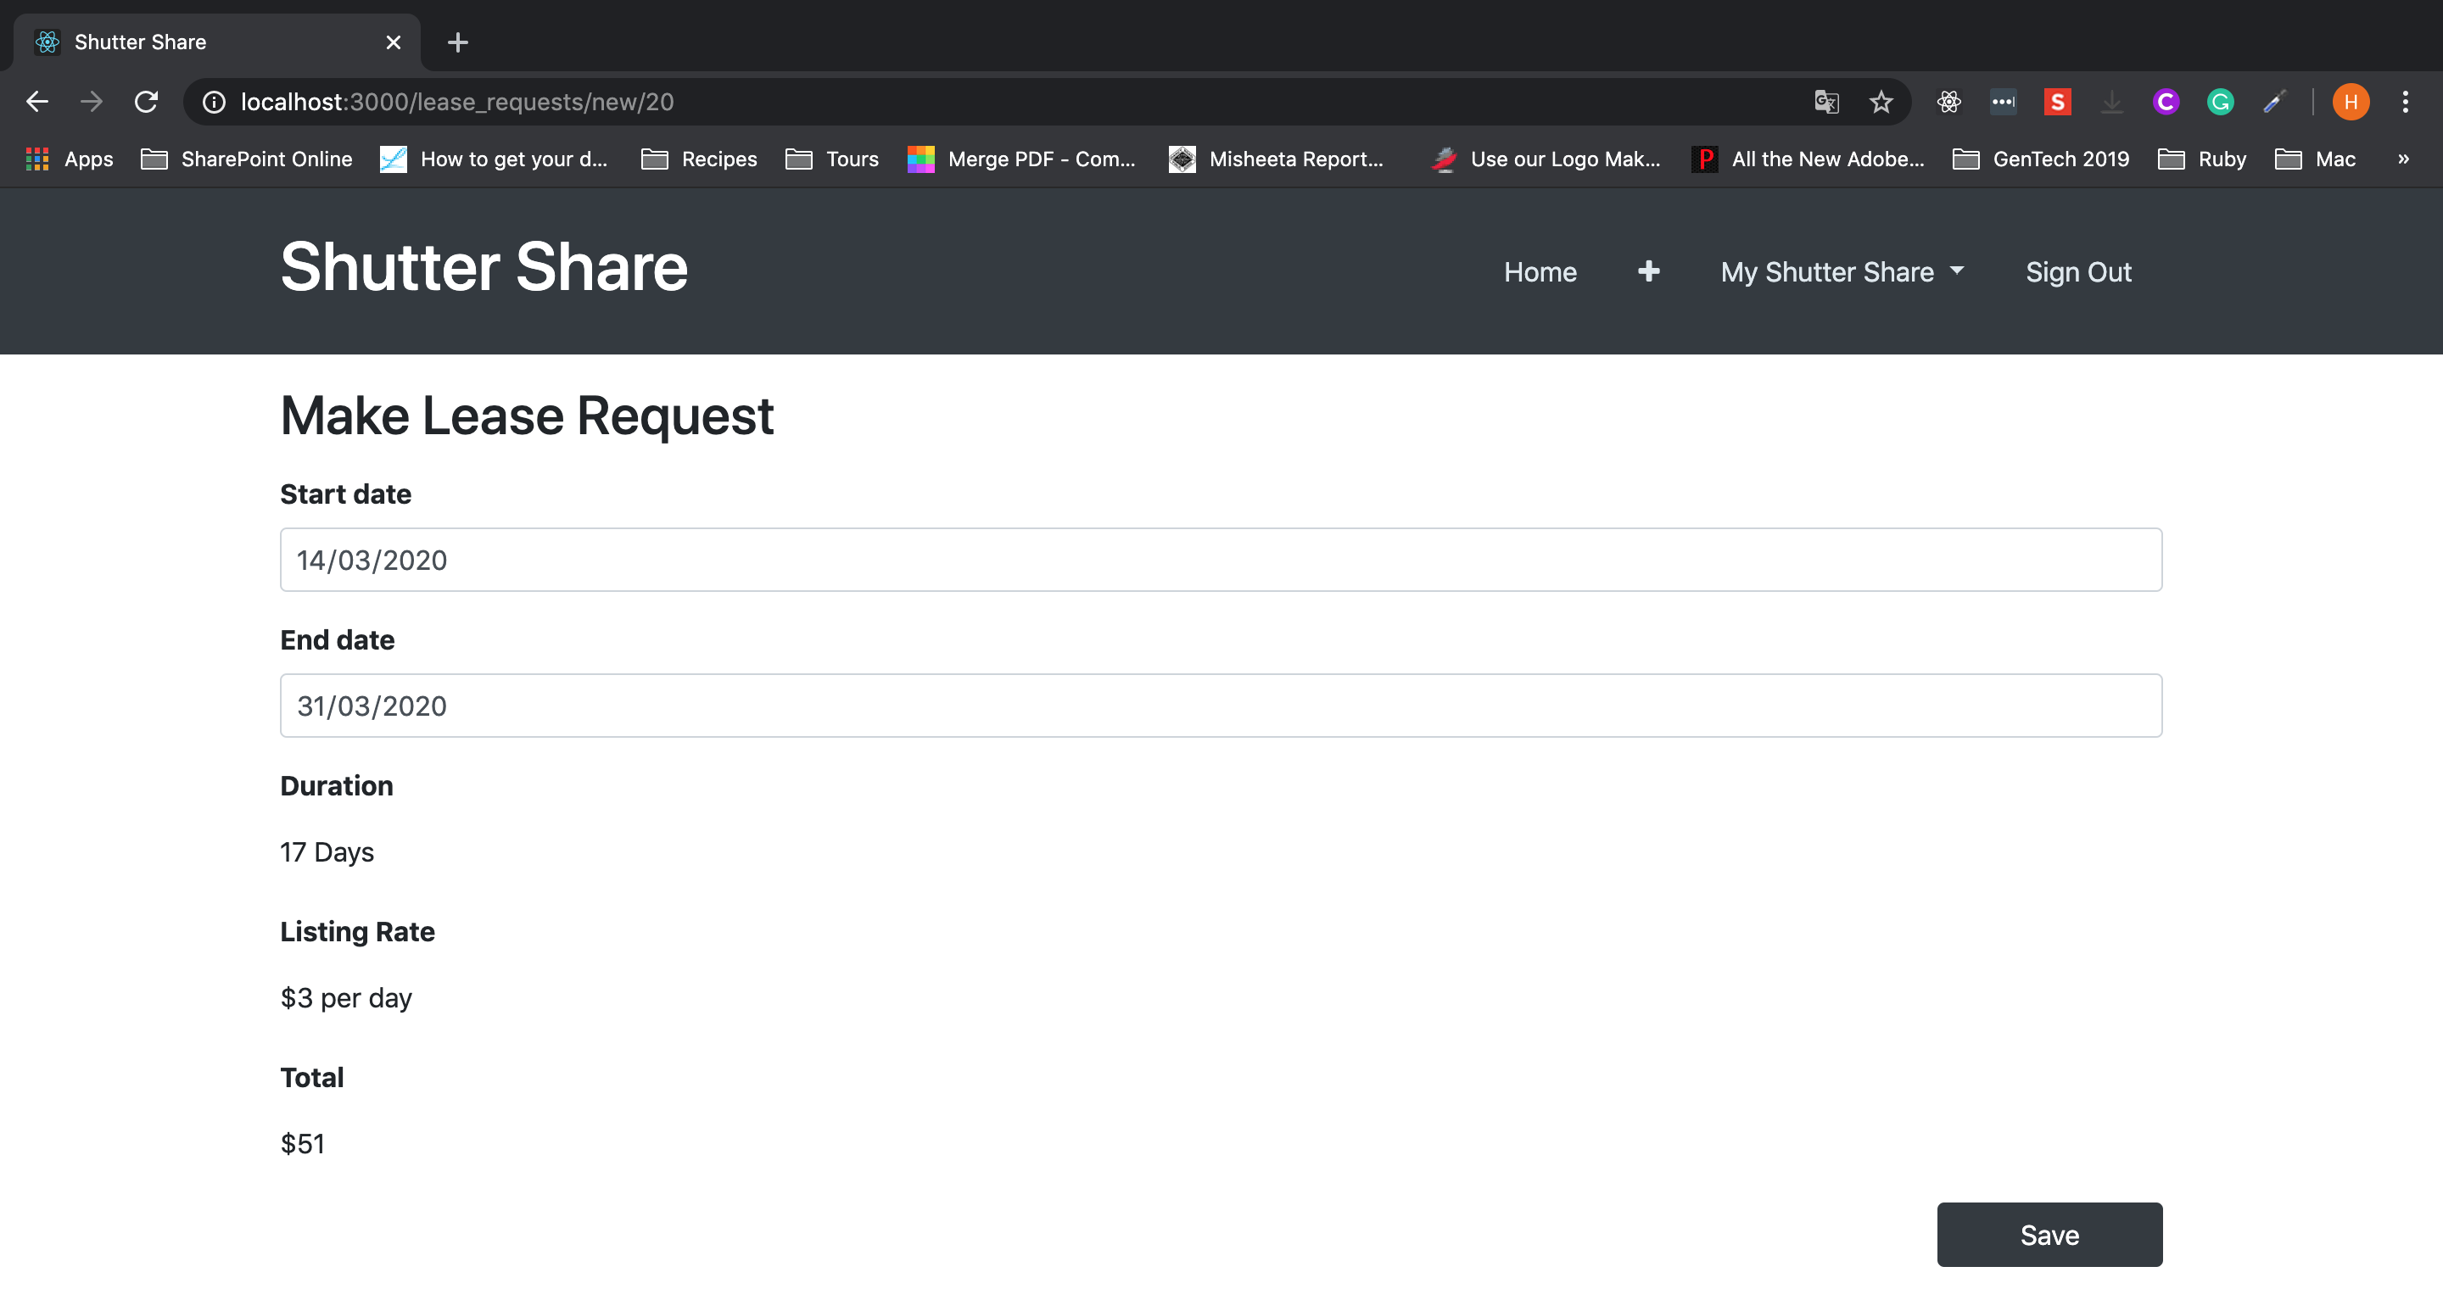
Task: Click the End date input field
Action: pyautogui.click(x=1221, y=704)
